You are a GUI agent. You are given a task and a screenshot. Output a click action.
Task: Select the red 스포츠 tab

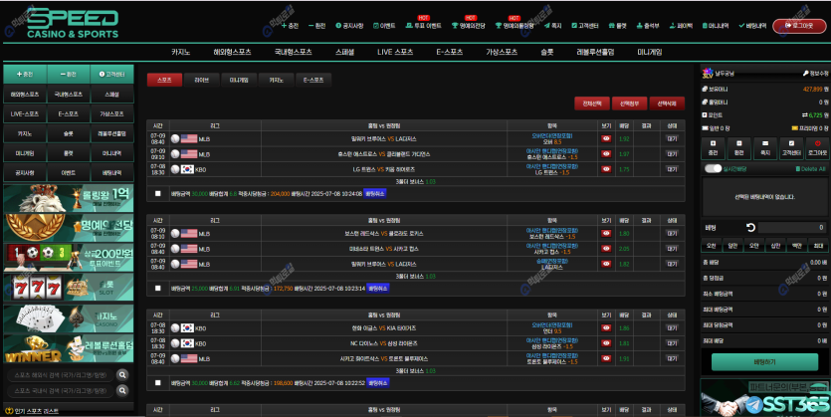tap(164, 80)
